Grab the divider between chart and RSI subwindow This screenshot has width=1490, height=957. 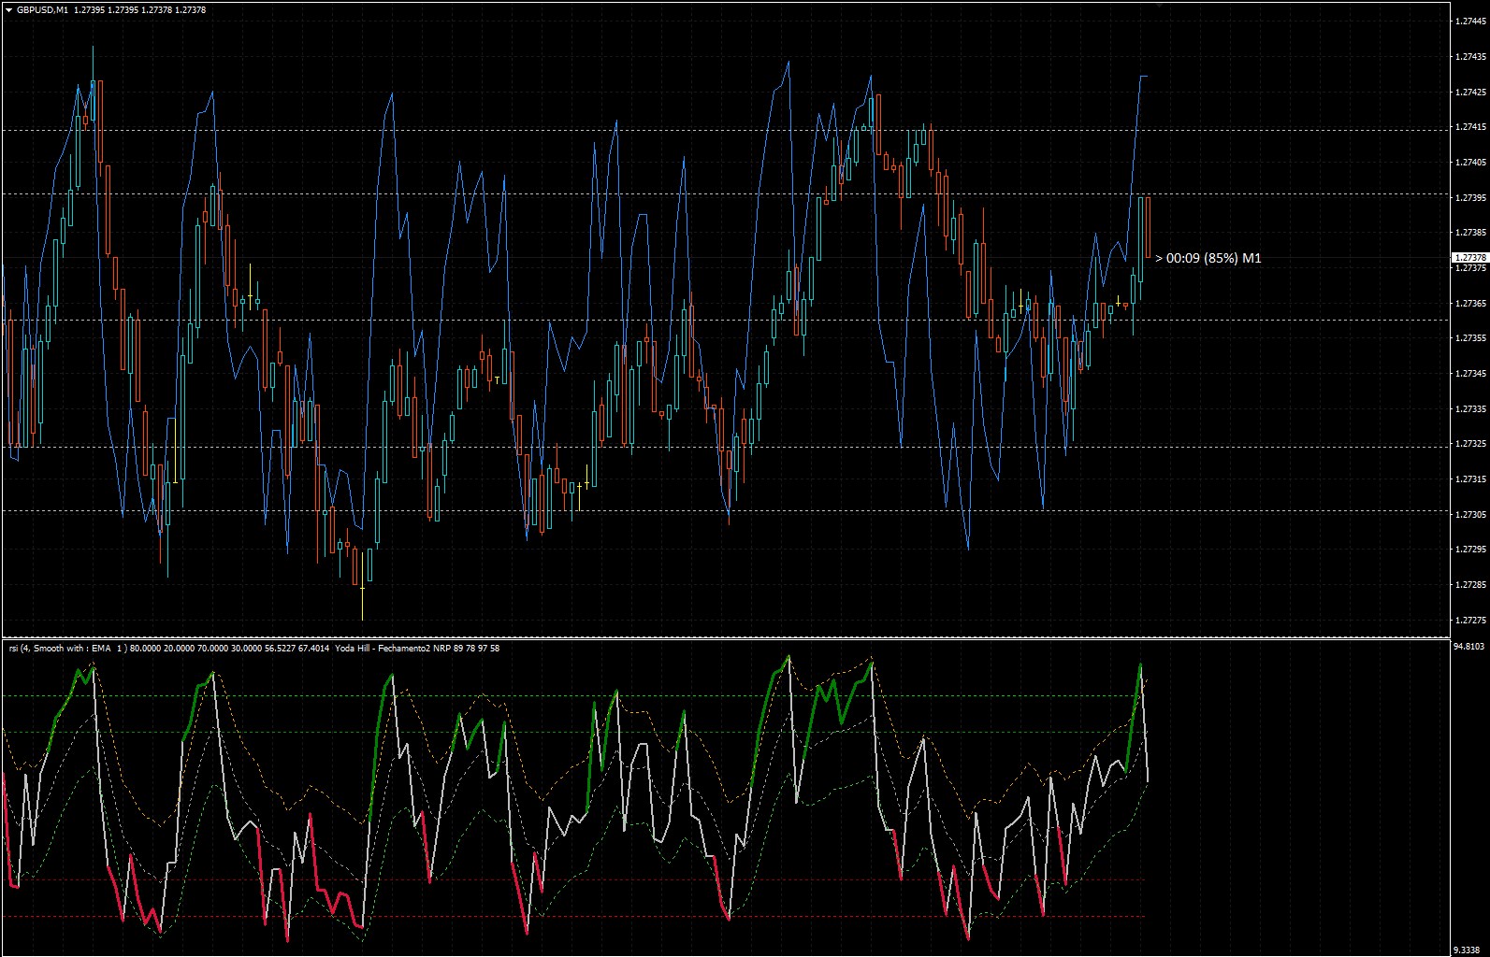click(725, 638)
